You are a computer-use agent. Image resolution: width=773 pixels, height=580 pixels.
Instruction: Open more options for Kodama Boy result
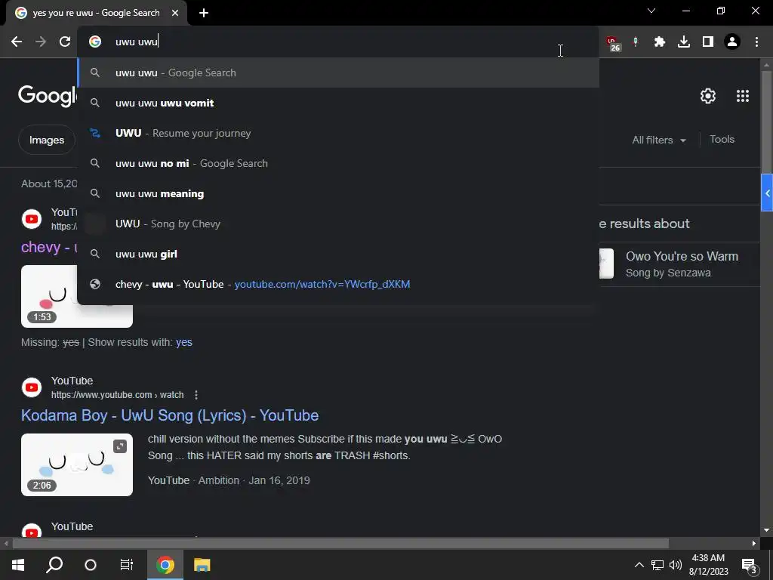tap(196, 395)
